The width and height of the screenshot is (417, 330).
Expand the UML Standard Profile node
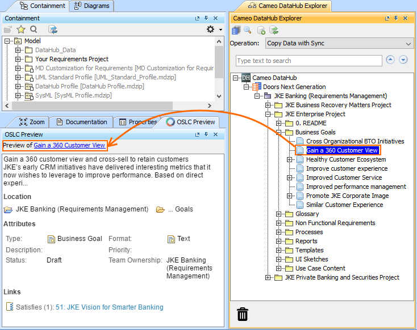(18, 77)
